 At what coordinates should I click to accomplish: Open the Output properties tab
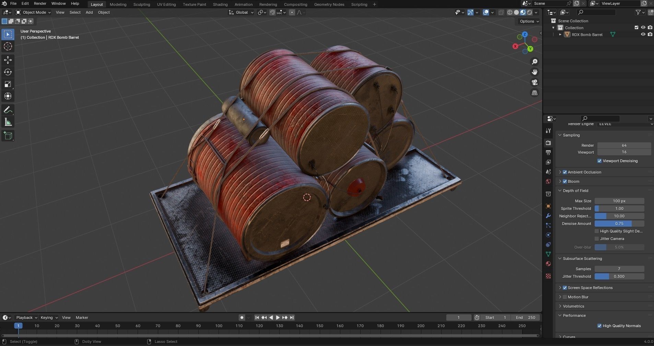548,152
